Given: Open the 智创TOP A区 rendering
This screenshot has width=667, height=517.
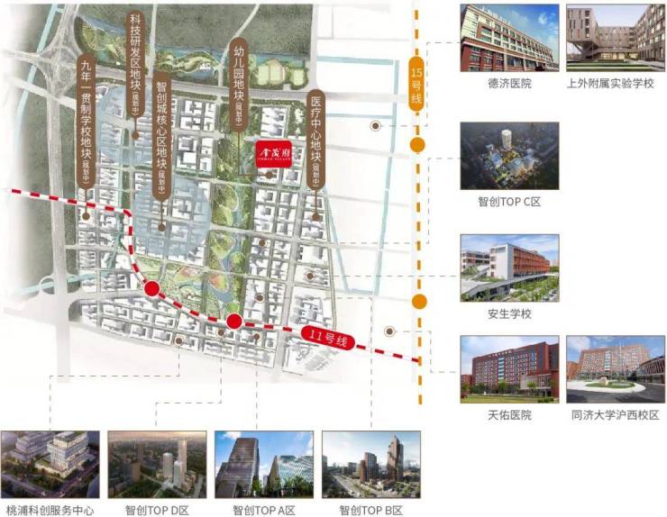Looking at the screenshot, I should 264,464.
